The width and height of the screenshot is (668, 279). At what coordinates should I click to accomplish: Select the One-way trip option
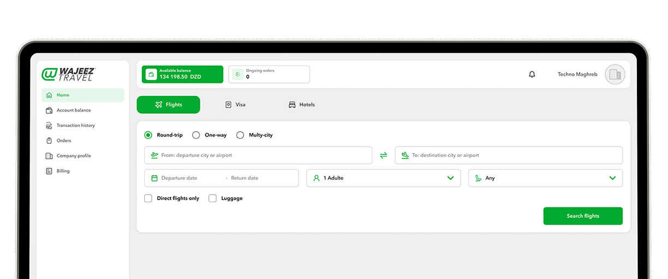coord(196,135)
